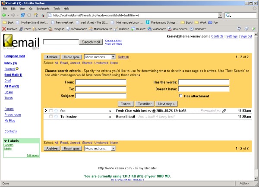Screen dimensions: 259x187
Task: Open the Fabietto label
Action: [9, 145]
